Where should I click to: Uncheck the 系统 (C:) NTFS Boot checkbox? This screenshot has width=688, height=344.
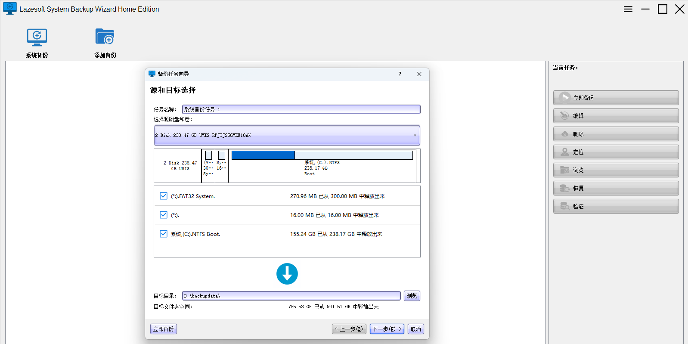pyautogui.click(x=164, y=234)
